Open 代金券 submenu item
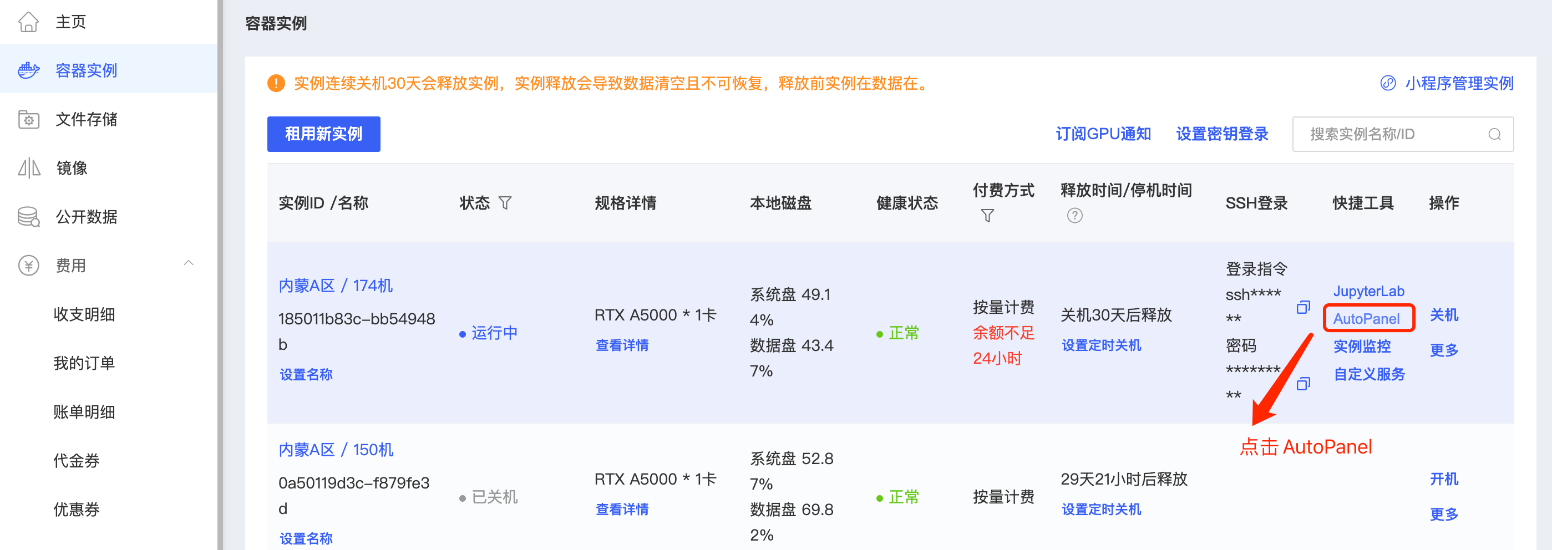The height and width of the screenshot is (550, 1552). pos(76,461)
